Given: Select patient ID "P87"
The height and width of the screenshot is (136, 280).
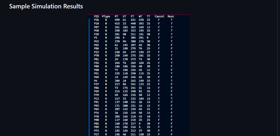Looking at the screenshot, I should coord(96,27).
